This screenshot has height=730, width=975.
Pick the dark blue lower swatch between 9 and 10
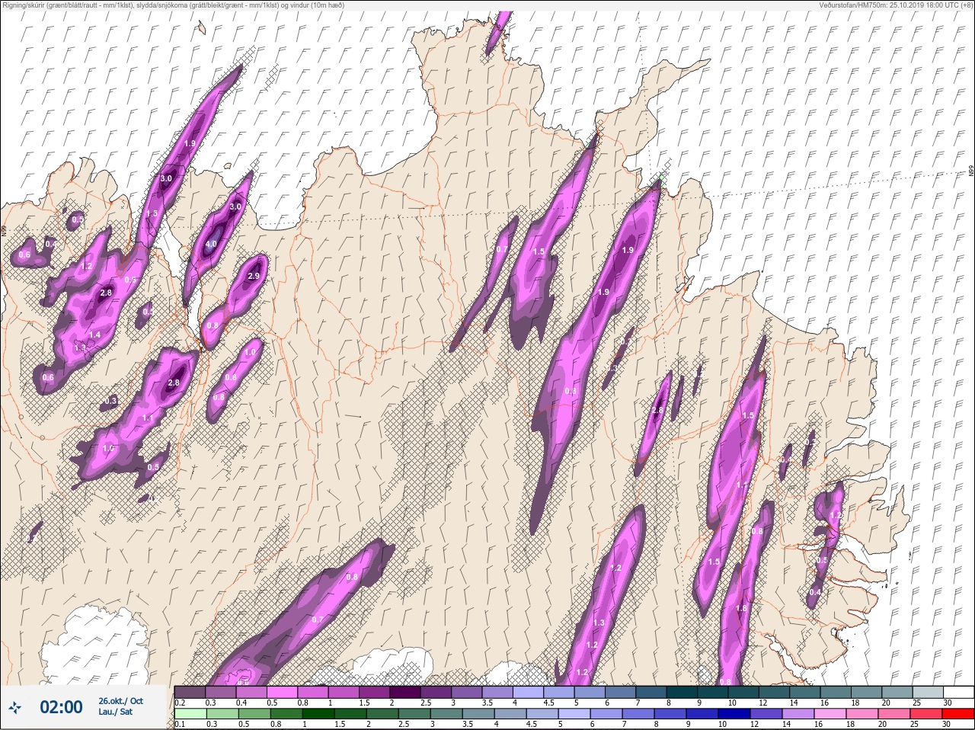(x=702, y=715)
